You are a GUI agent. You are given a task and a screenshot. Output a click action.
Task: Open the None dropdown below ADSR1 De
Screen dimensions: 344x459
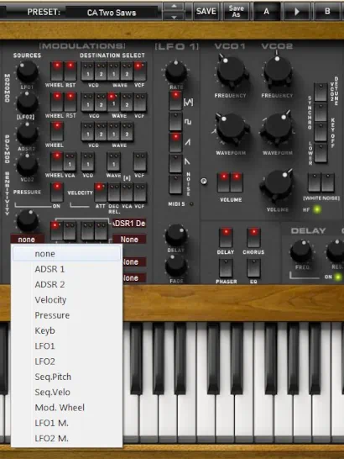[129, 240]
